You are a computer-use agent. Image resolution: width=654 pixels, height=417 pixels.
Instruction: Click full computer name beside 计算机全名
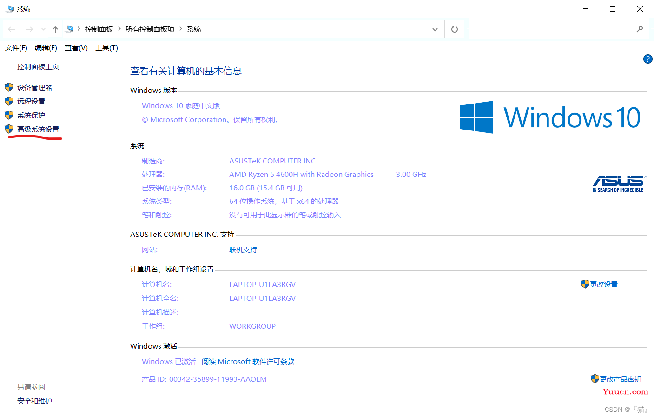pyautogui.click(x=262, y=298)
